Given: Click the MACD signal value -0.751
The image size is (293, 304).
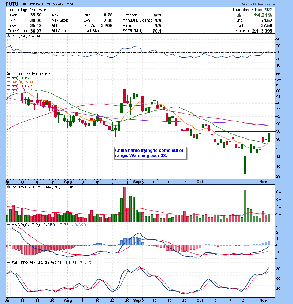Looking at the screenshot, I should 65,225.
